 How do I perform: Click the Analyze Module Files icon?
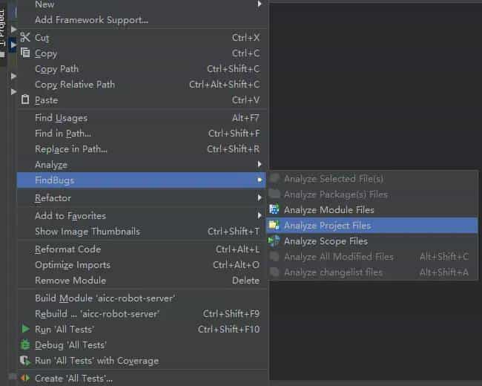point(274,210)
